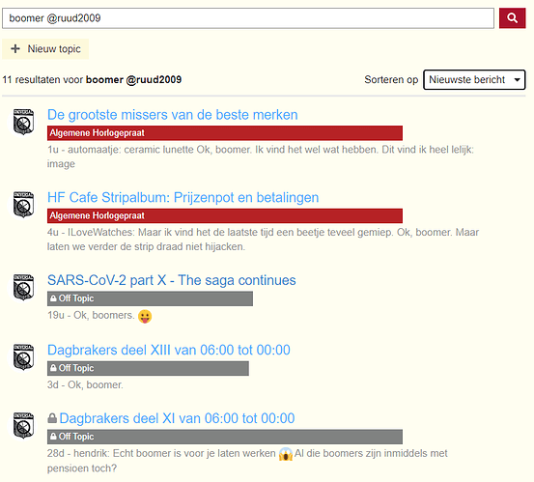
Task: Open avatar next to SARS-CoV-2 part X topic
Action: click(x=23, y=287)
